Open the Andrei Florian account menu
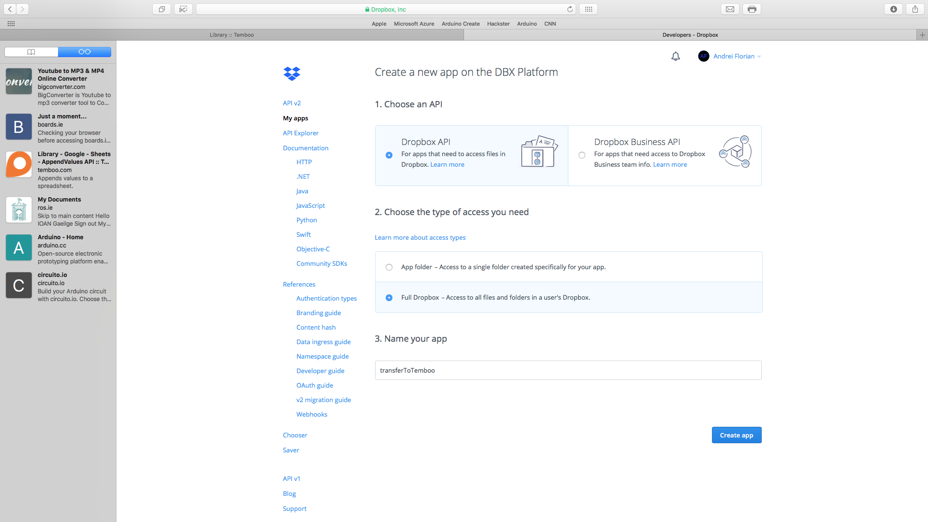This screenshot has width=928, height=522. point(734,56)
